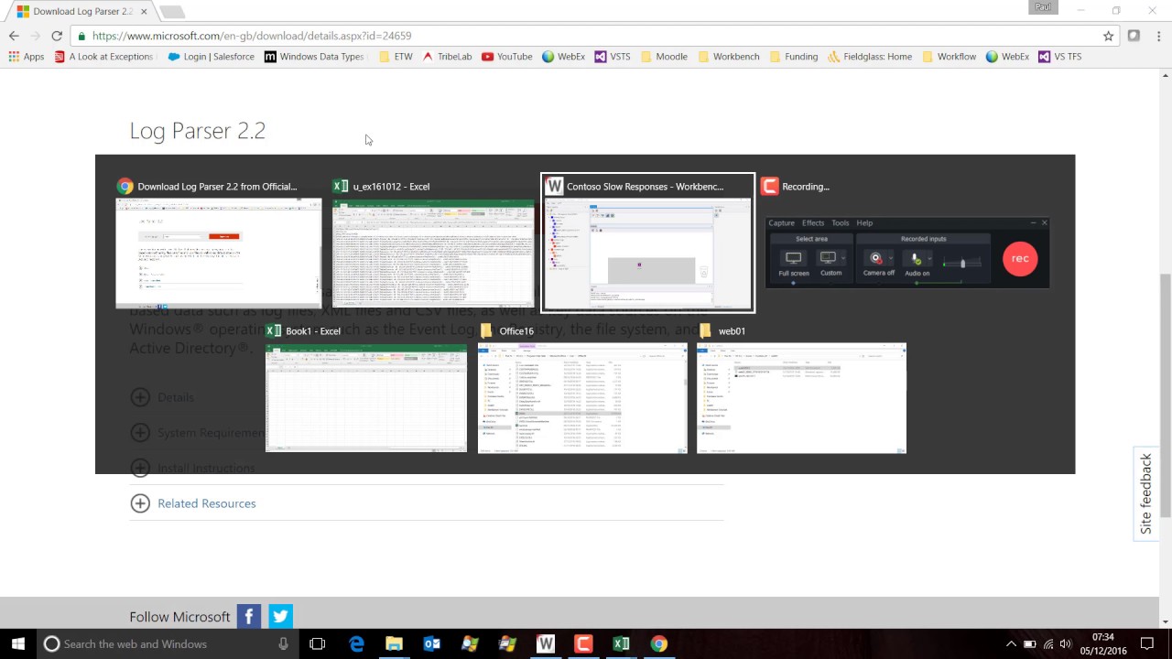Open the Windows Data Types bookmark
Image resolution: width=1172 pixels, height=659 pixels.
[313, 57]
